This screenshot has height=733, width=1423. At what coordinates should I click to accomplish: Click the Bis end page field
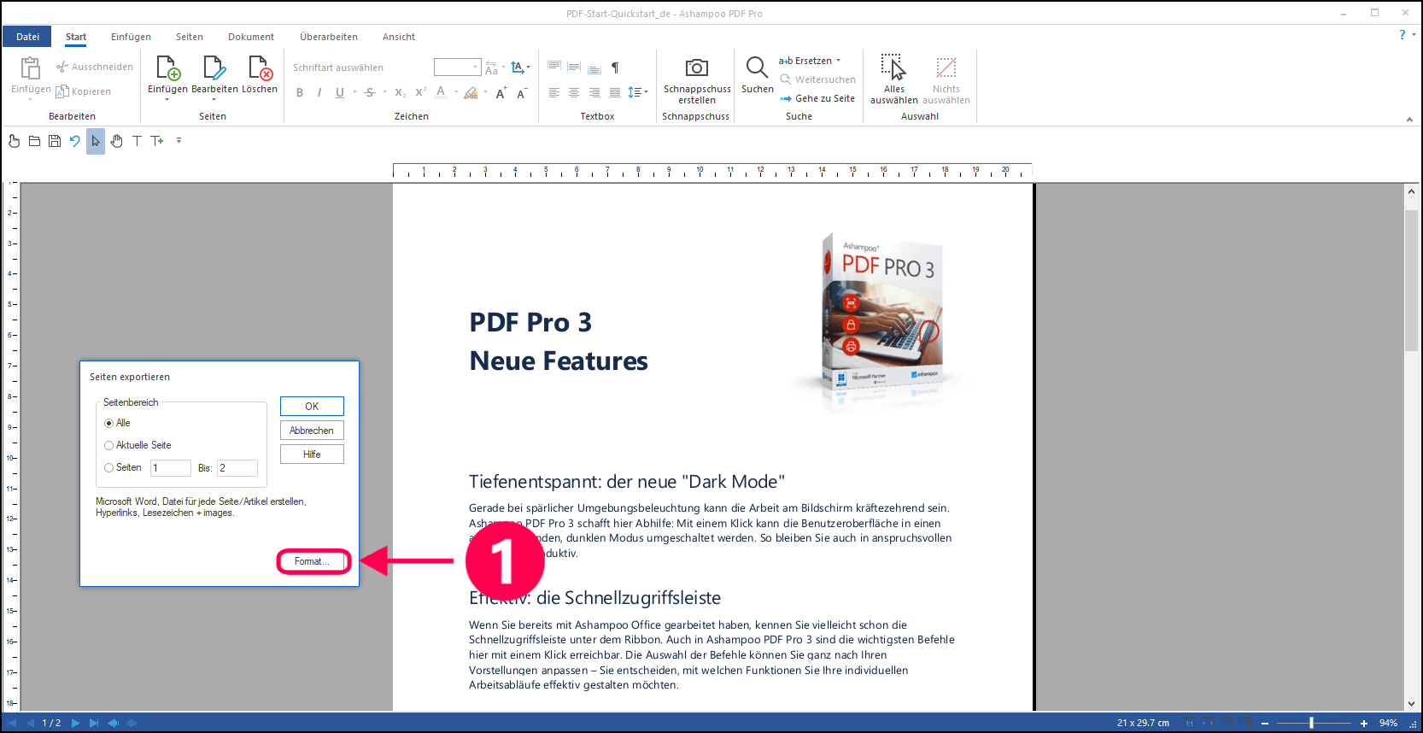(x=237, y=468)
